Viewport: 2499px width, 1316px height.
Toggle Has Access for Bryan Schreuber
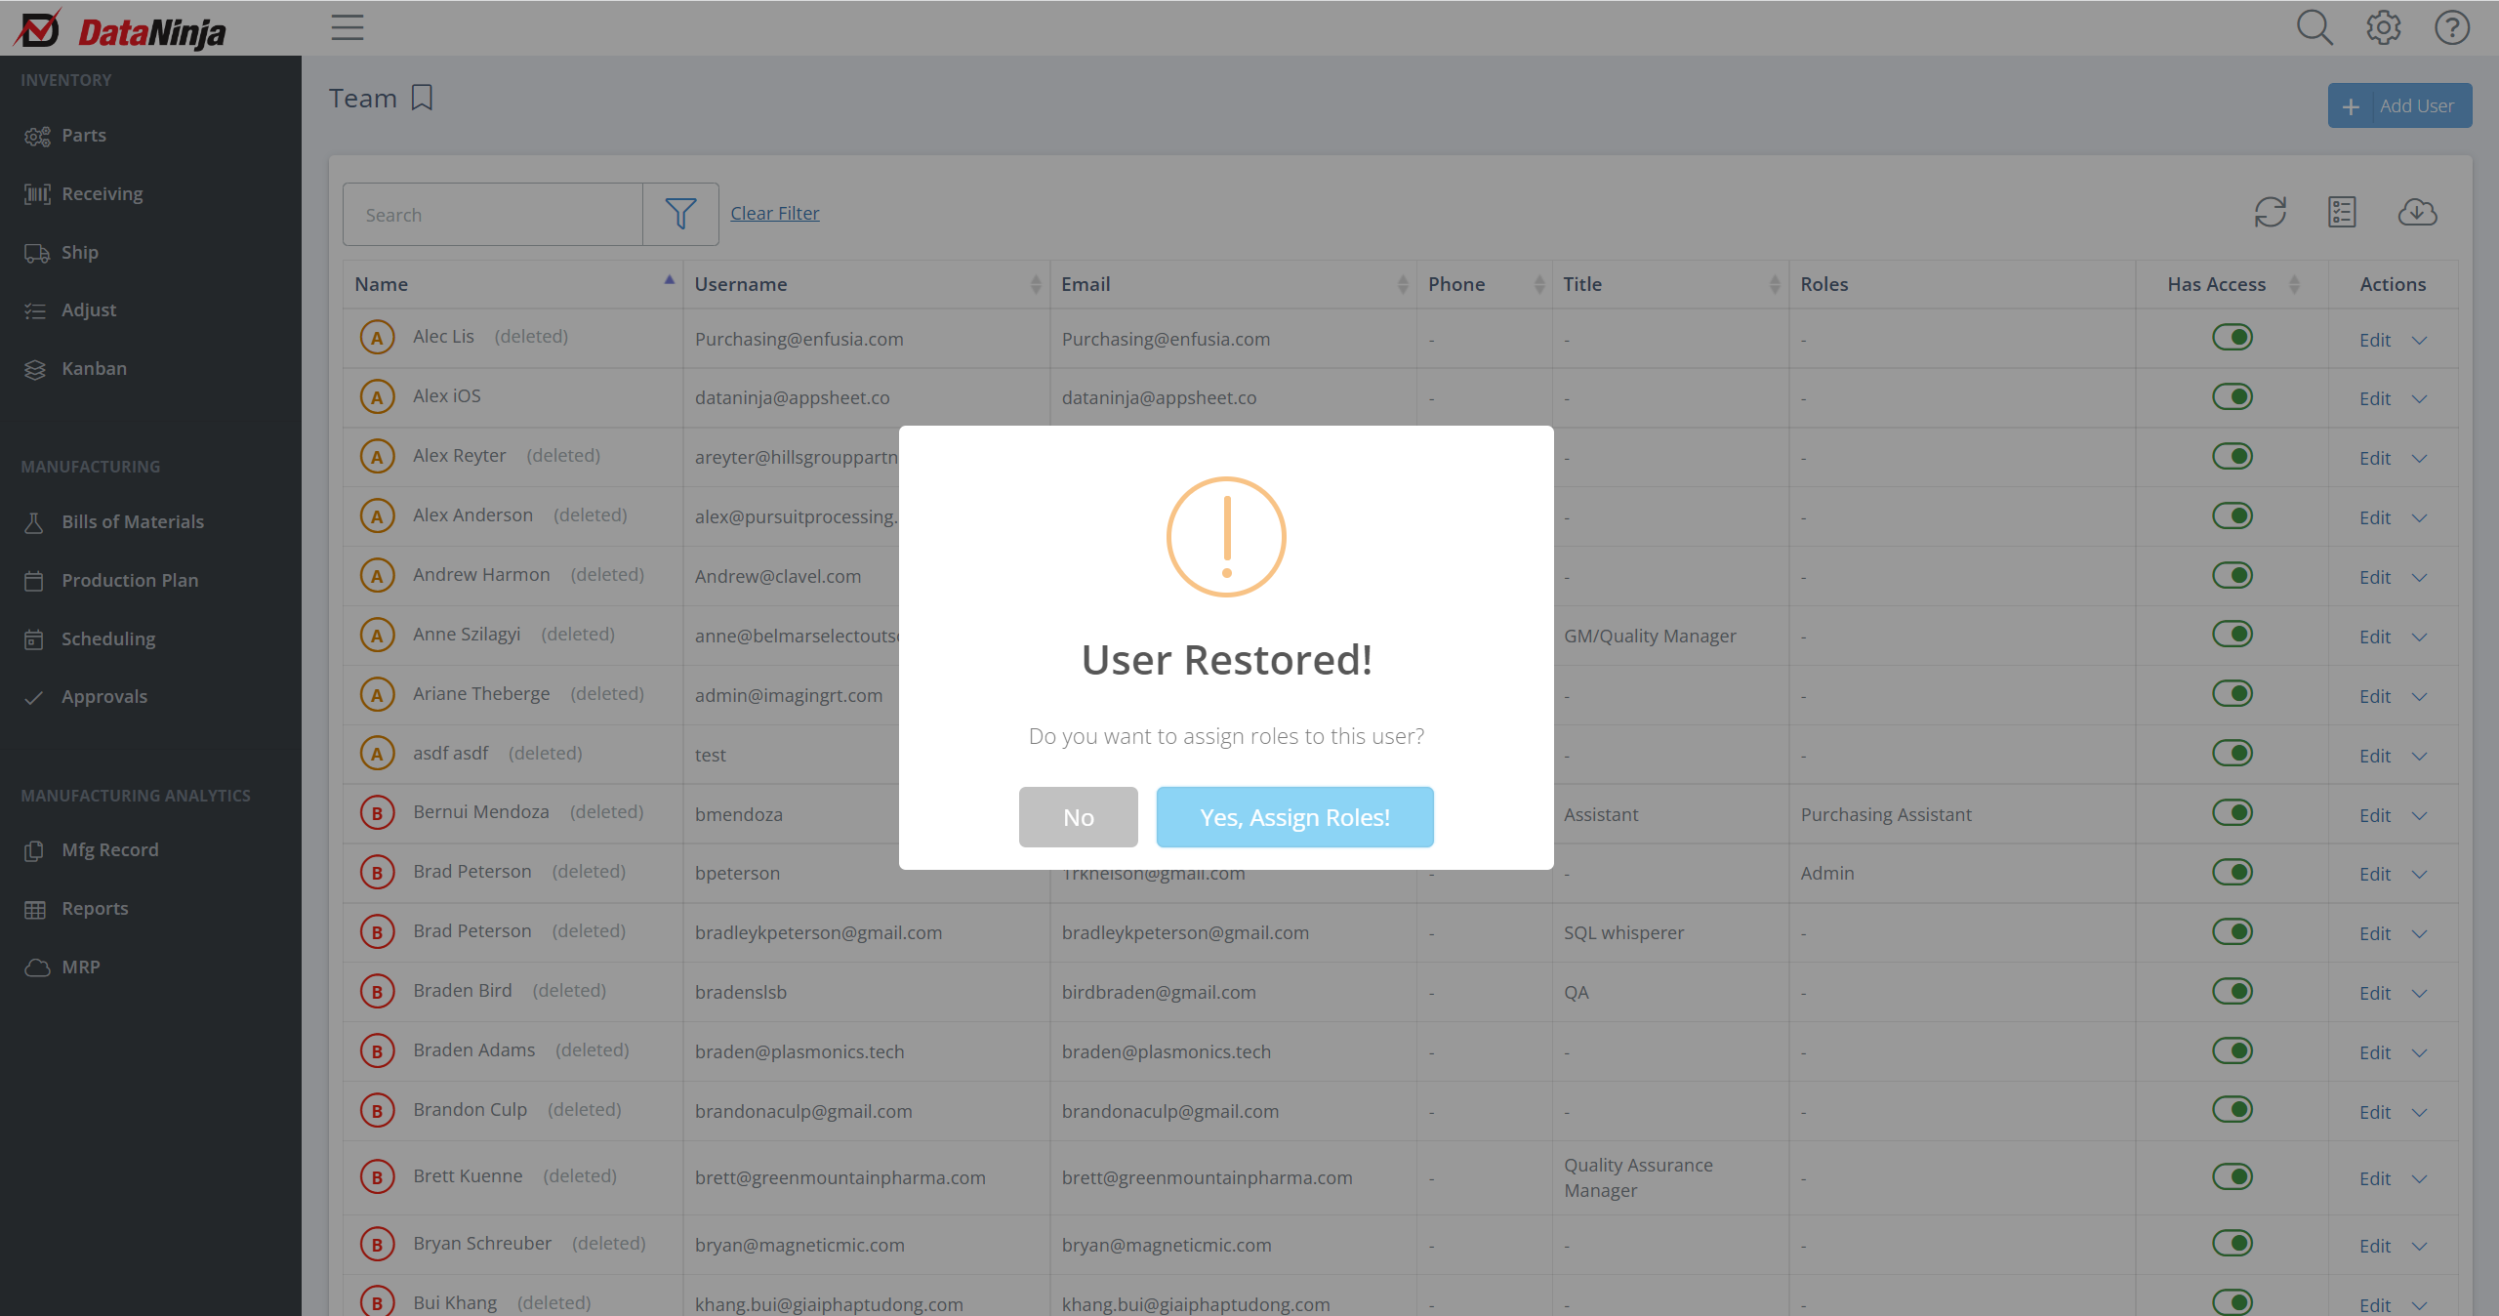click(2232, 1243)
